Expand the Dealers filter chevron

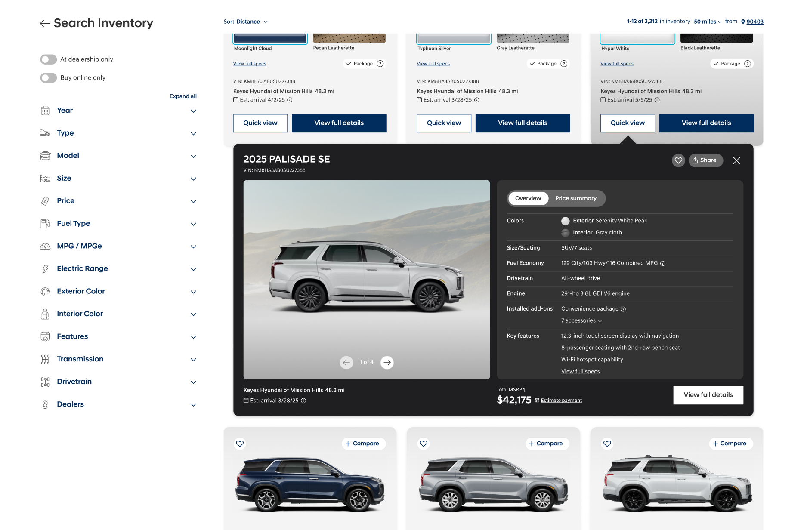click(x=194, y=405)
